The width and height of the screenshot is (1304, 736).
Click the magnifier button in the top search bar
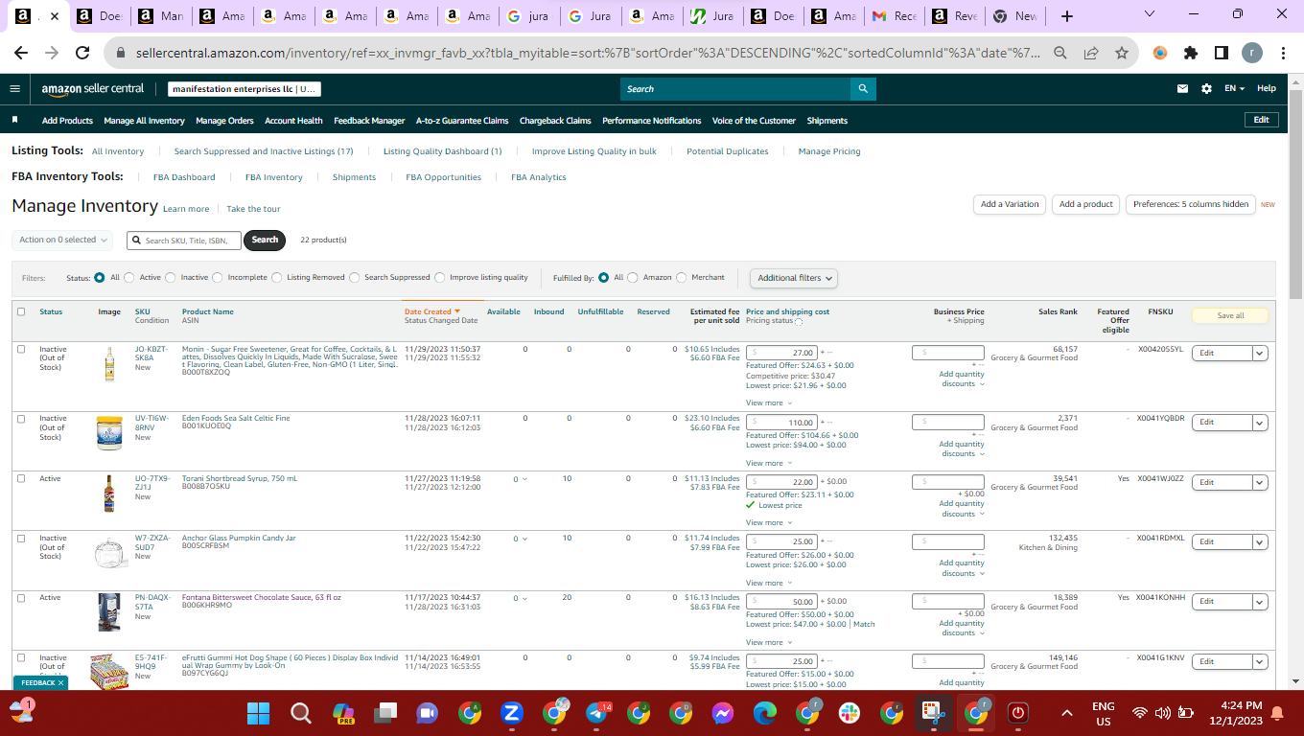(x=863, y=89)
